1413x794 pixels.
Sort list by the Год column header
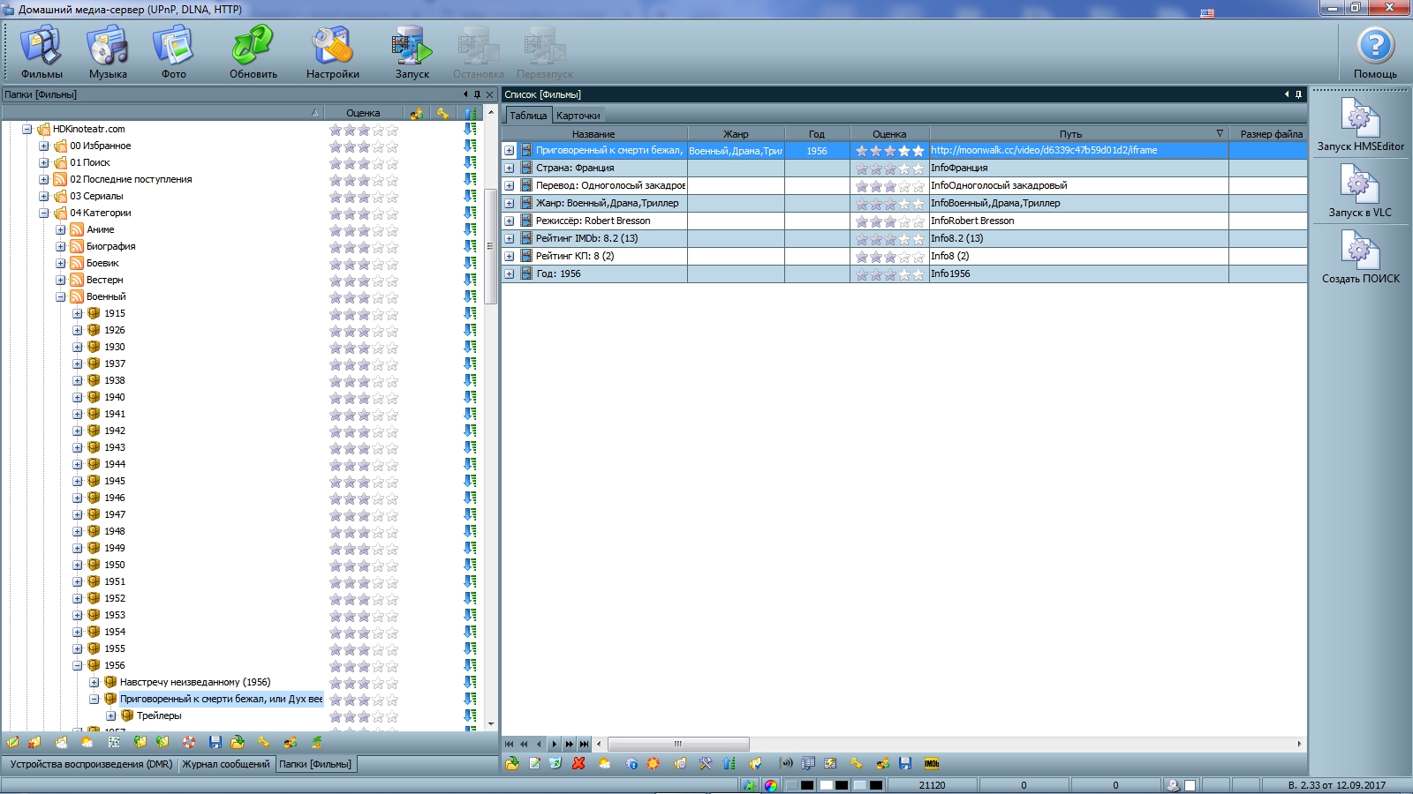pyautogui.click(x=816, y=134)
